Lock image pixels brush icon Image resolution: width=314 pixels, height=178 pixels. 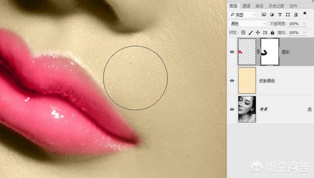251,32
